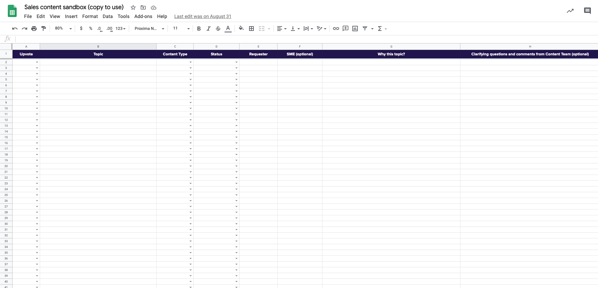Image resolution: width=598 pixels, height=288 pixels.
Task: Select column G header
Action: click(x=391, y=47)
